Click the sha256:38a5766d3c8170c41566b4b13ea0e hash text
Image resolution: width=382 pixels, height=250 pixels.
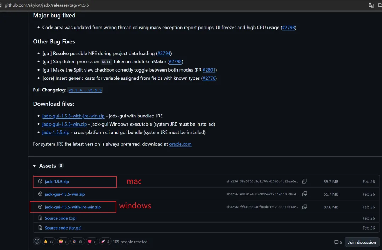(262, 181)
